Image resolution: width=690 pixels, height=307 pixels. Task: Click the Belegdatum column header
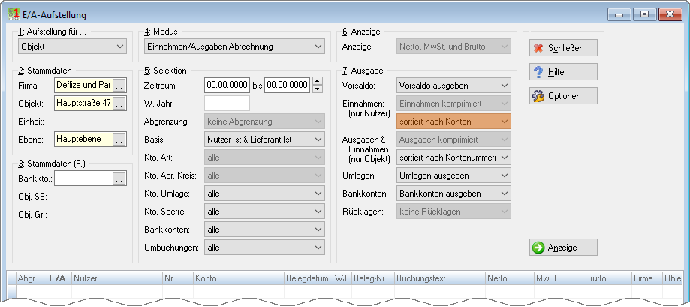[308, 278]
